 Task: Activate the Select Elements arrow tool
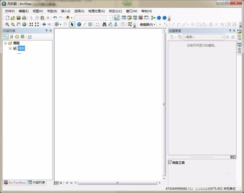tap(72, 24)
